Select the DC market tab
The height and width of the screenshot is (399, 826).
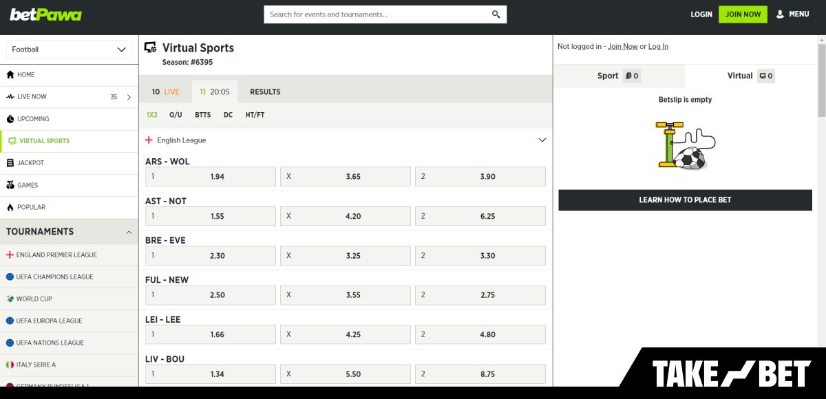point(229,115)
